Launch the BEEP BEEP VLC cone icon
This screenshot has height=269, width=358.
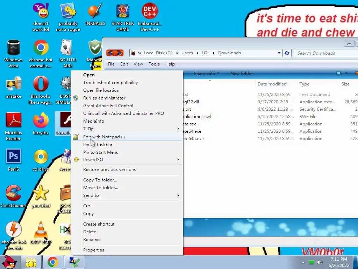tap(41, 233)
